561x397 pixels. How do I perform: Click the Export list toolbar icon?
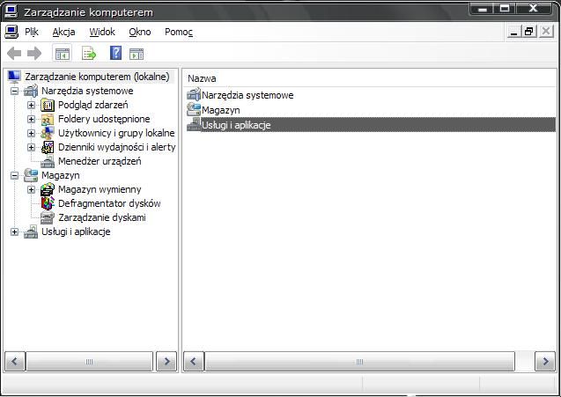pyautogui.click(x=89, y=54)
